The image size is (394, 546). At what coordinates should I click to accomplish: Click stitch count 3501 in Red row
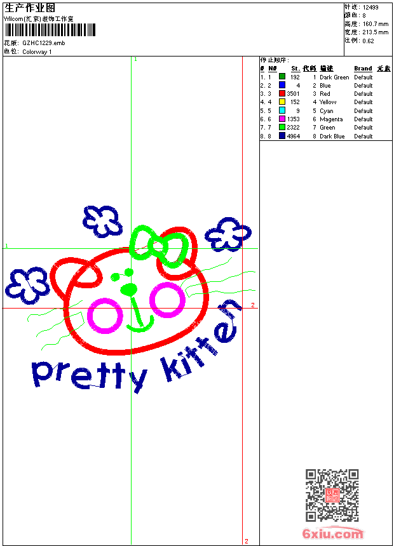tap(293, 94)
